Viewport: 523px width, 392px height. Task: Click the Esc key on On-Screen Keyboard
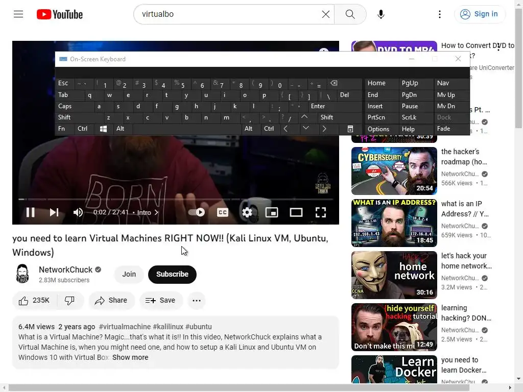65,83
